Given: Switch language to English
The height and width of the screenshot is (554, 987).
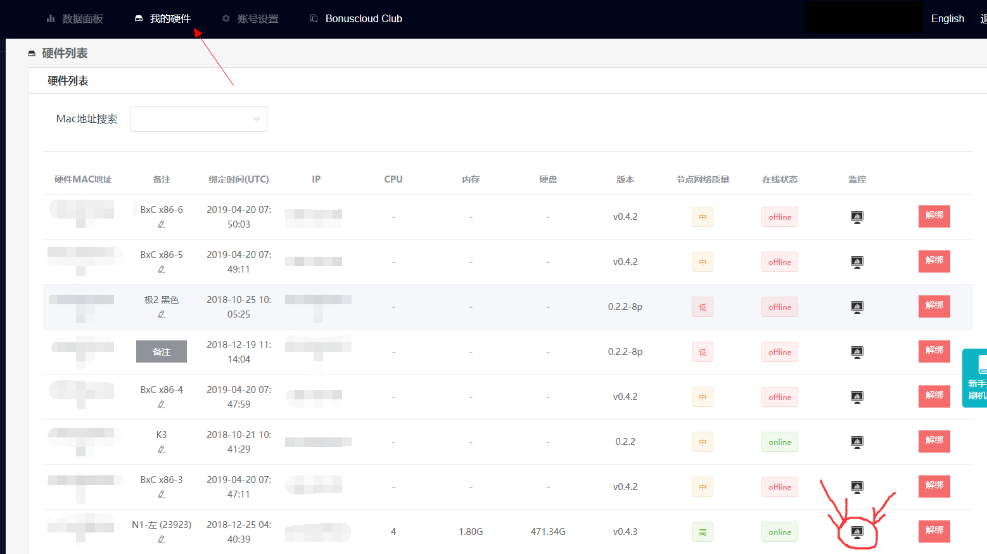Looking at the screenshot, I should (948, 19).
